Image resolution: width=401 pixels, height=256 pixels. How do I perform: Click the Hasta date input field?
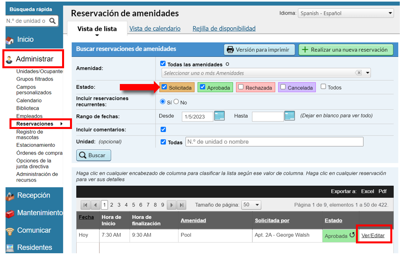pyautogui.click(x=267, y=116)
